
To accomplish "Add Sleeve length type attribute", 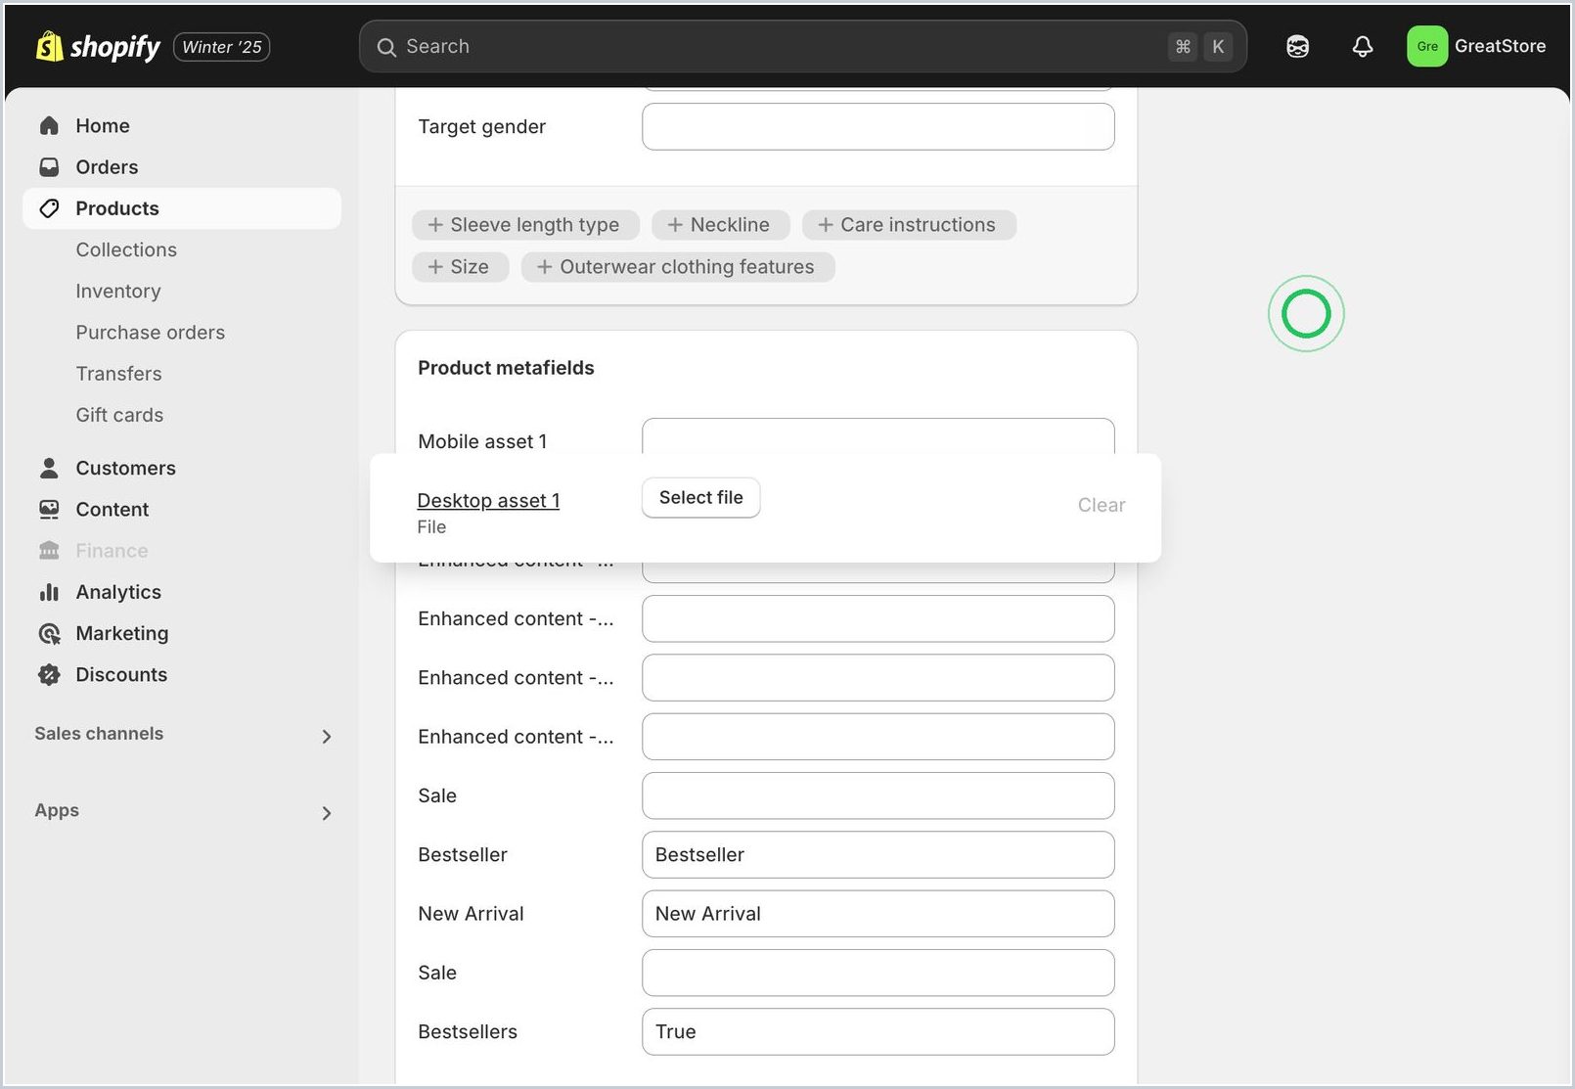I will 525,225.
